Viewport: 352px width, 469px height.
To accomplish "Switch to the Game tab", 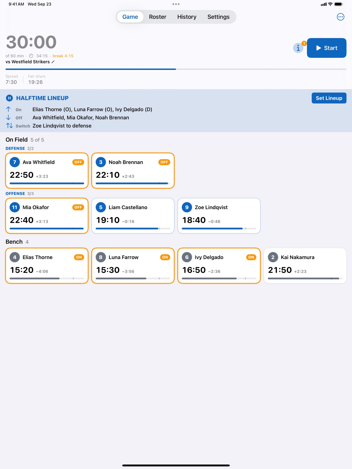I will pos(130,17).
